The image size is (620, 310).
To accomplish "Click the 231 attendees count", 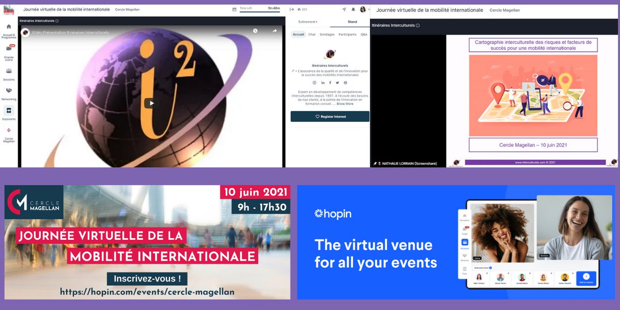I will [x=302, y=9].
